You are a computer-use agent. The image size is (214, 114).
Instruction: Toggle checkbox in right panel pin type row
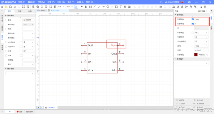pyautogui.click(x=193, y=33)
